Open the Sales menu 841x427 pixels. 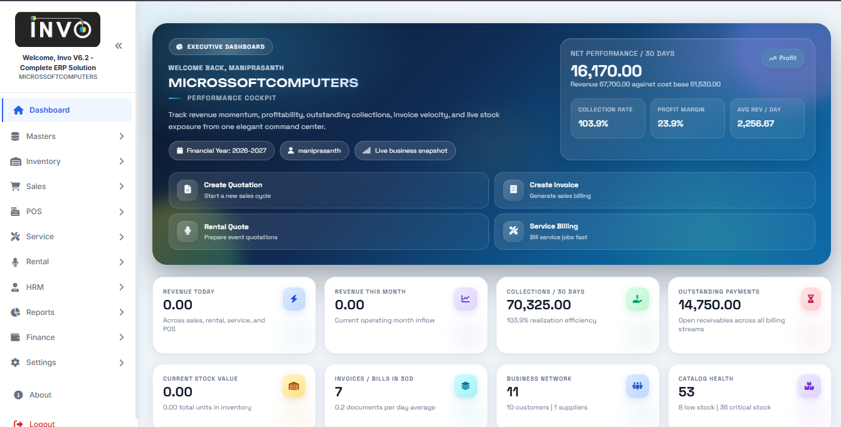(x=66, y=187)
